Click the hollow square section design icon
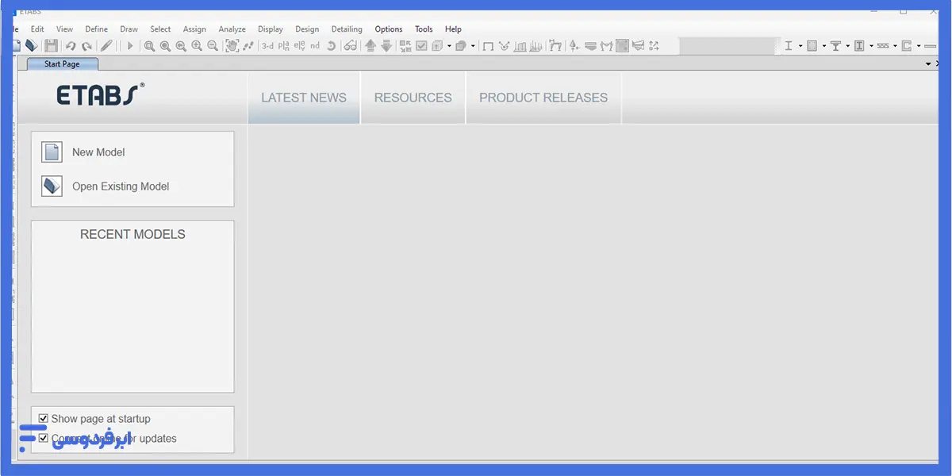Viewport: 952px width, 476px height. 812,46
